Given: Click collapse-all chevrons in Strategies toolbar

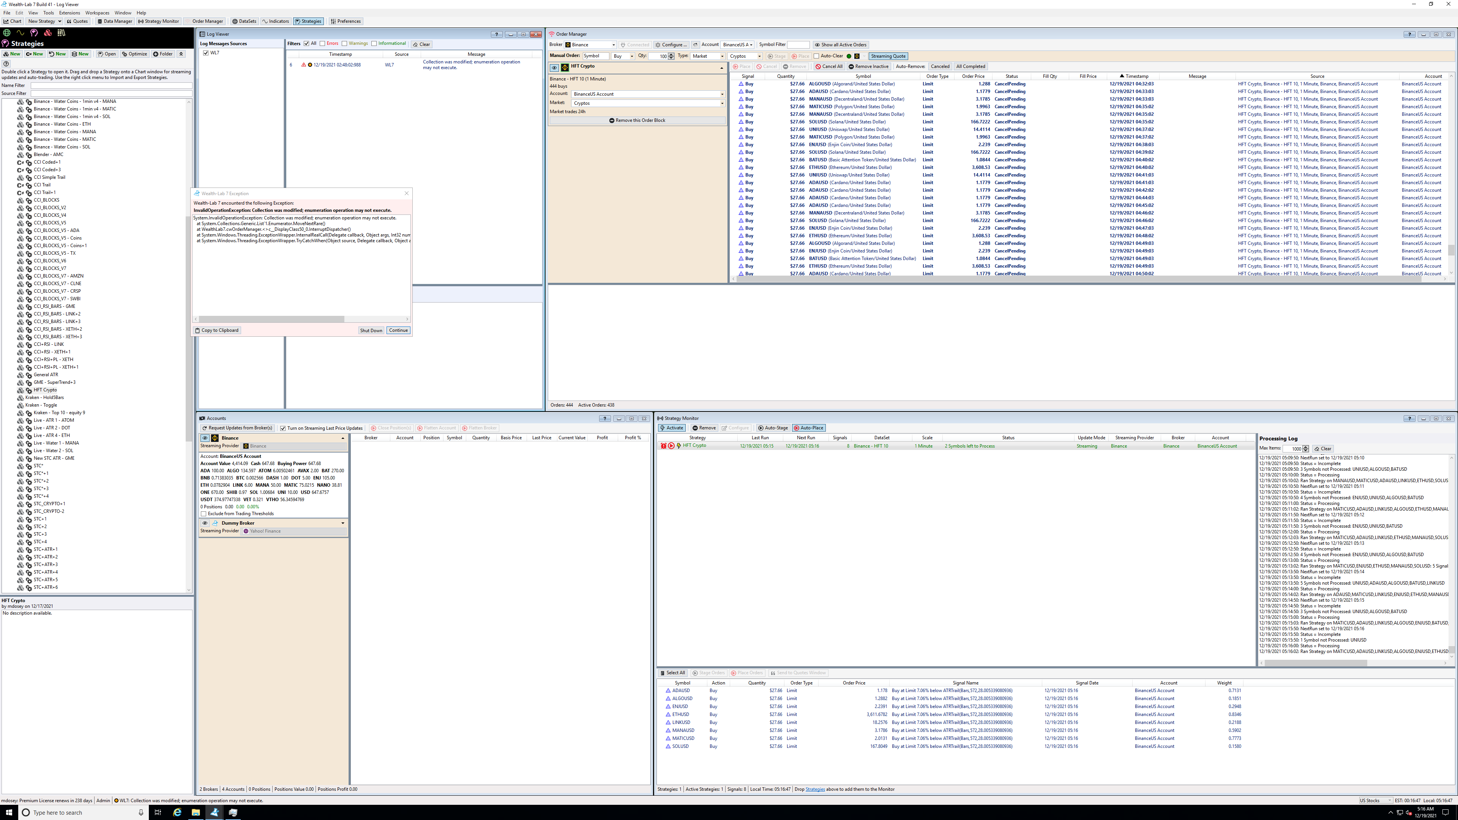Looking at the screenshot, I should pyautogui.click(x=181, y=54).
